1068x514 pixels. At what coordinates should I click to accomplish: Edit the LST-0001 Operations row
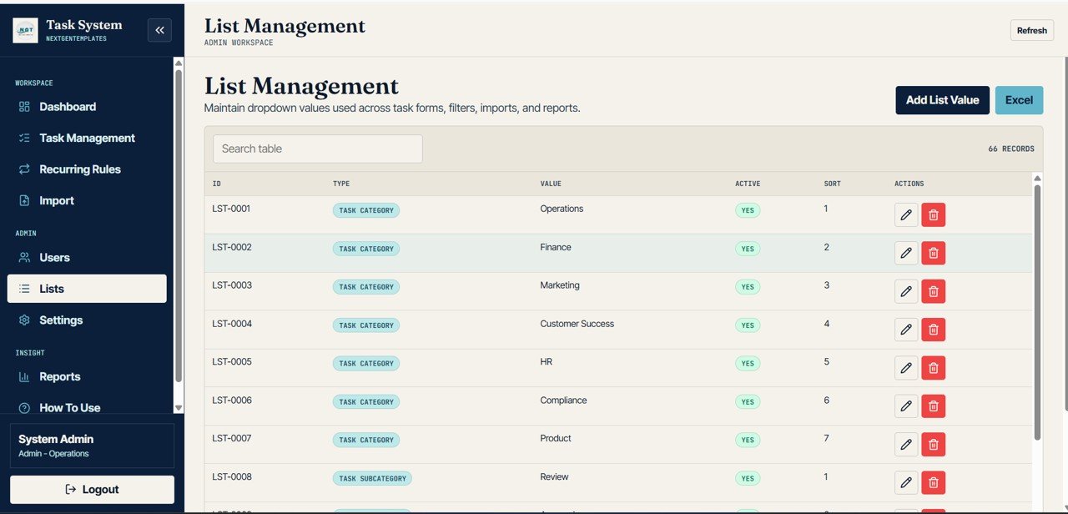tap(906, 215)
